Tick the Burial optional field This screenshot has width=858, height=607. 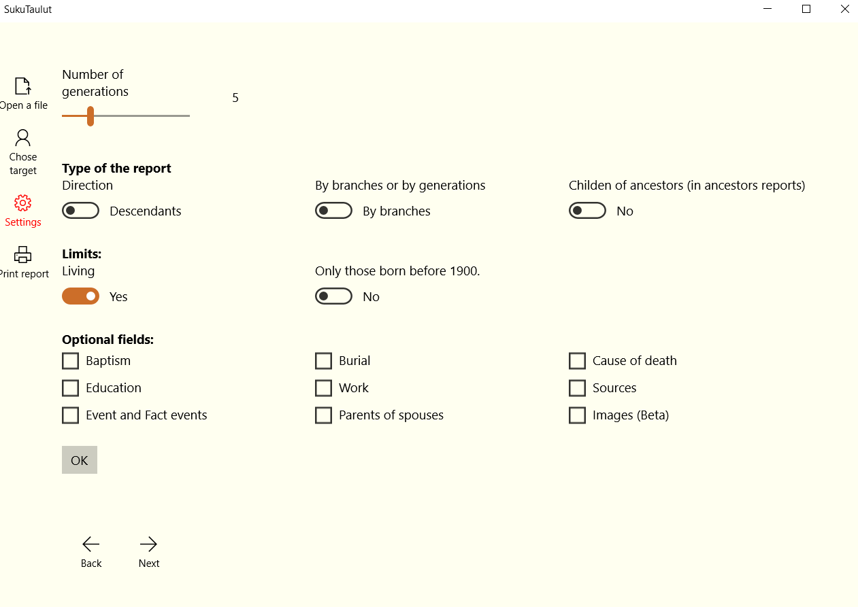tap(324, 361)
